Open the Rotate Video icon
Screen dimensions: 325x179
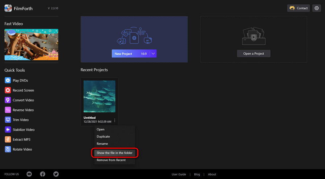pyautogui.click(x=8, y=149)
